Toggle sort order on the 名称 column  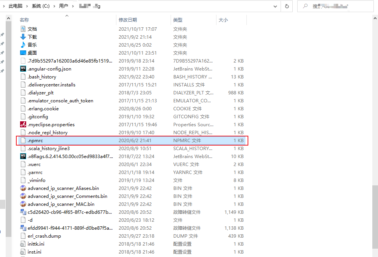[x=24, y=19]
